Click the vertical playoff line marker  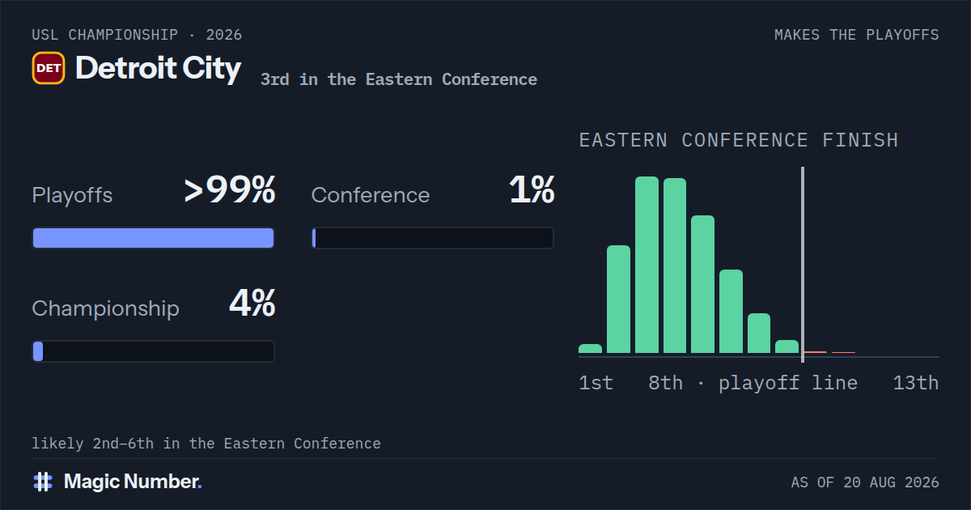[x=802, y=265]
